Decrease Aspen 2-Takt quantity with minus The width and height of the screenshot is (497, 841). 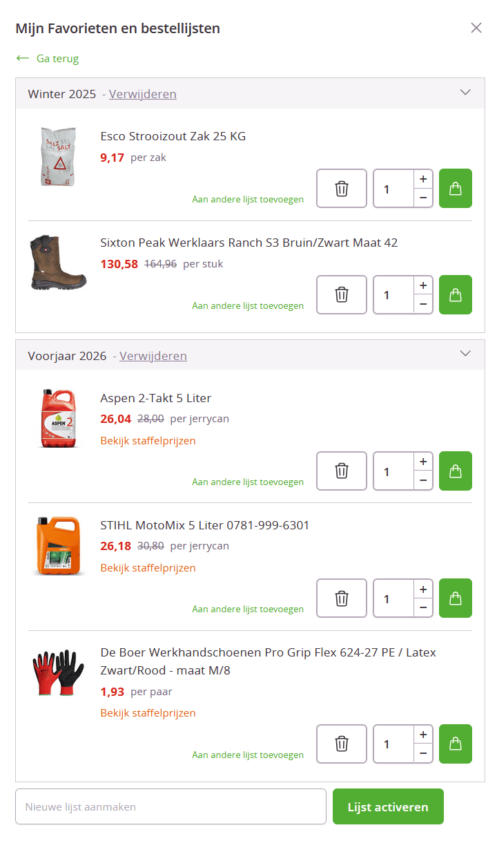pos(423,481)
